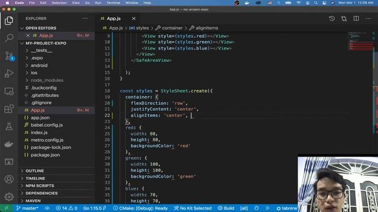The width and height of the screenshot is (378, 212).
Task: Open the File menu
Action: (x=32, y=3)
